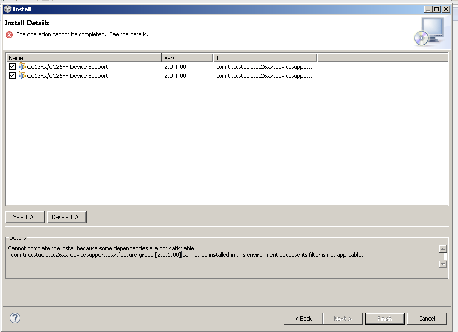The height and width of the screenshot is (332, 458).
Task: Click the red error icon in header
Action: (9, 35)
